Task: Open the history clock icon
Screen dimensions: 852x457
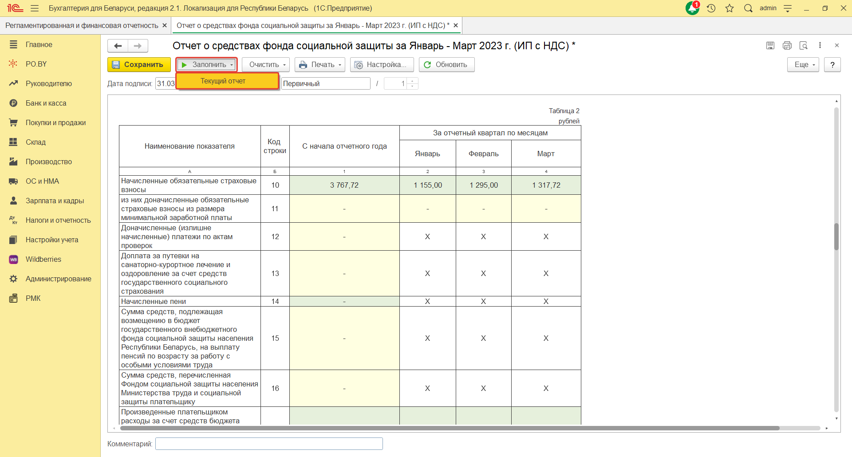Action: tap(711, 8)
